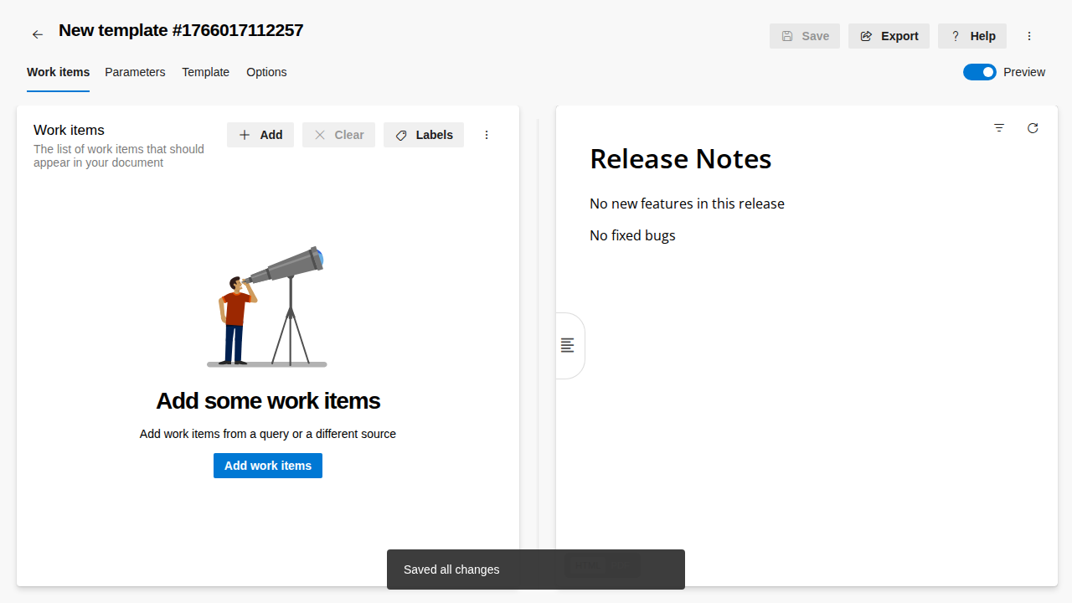This screenshot has width=1072, height=603.
Task: Click the Export button
Action: point(889,36)
